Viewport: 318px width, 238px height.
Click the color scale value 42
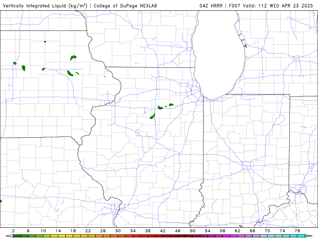163,231
